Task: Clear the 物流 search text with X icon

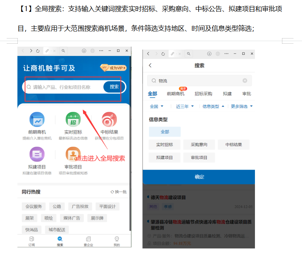Action: click(x=245, y=81)
